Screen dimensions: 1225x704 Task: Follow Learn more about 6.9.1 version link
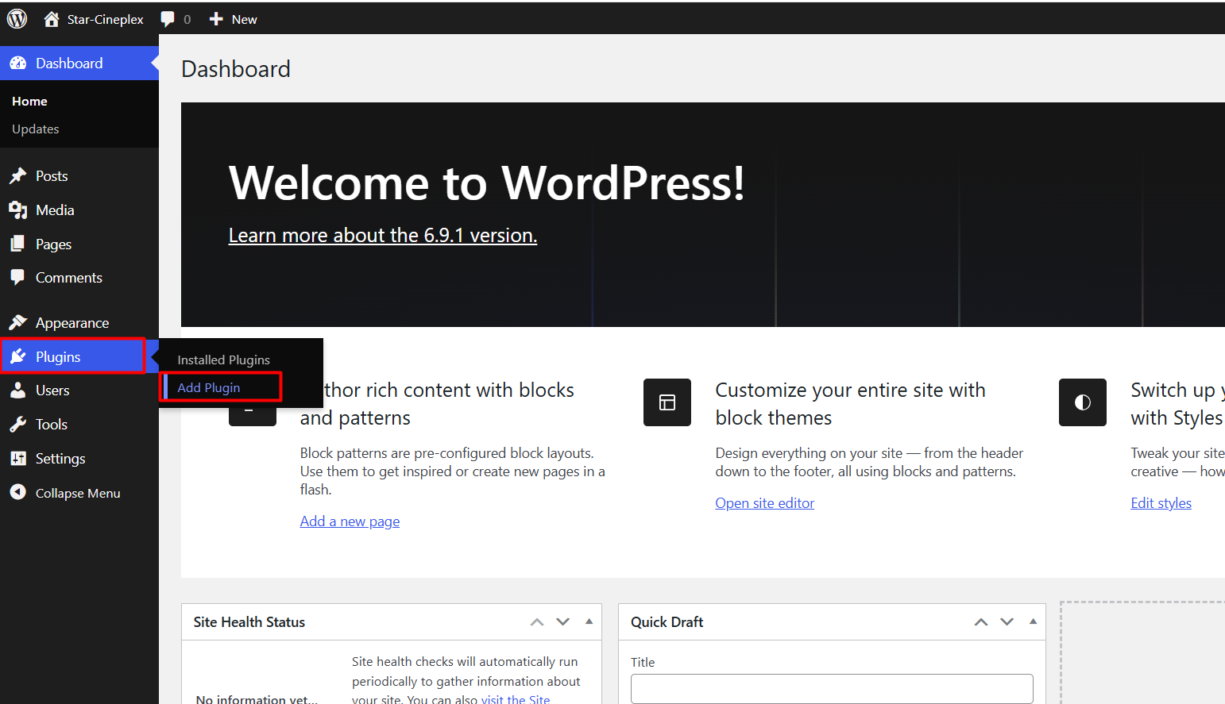382,236
